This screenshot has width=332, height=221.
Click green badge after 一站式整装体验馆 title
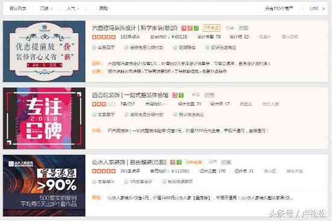pos(181,95)
